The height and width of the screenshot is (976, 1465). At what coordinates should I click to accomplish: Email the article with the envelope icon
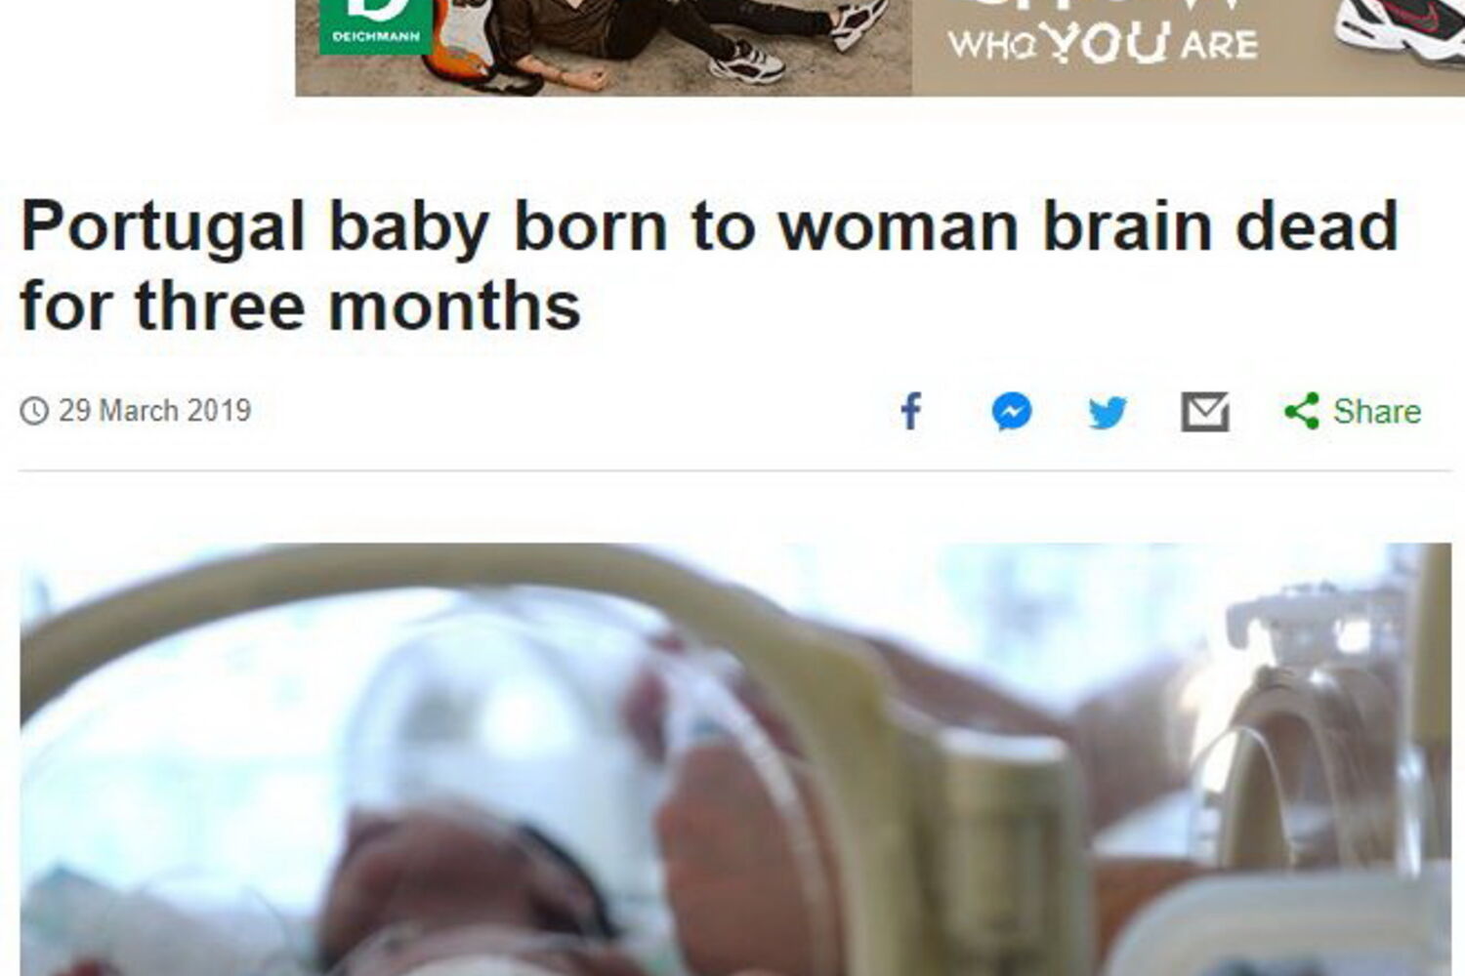click(x=1205, y=412)
